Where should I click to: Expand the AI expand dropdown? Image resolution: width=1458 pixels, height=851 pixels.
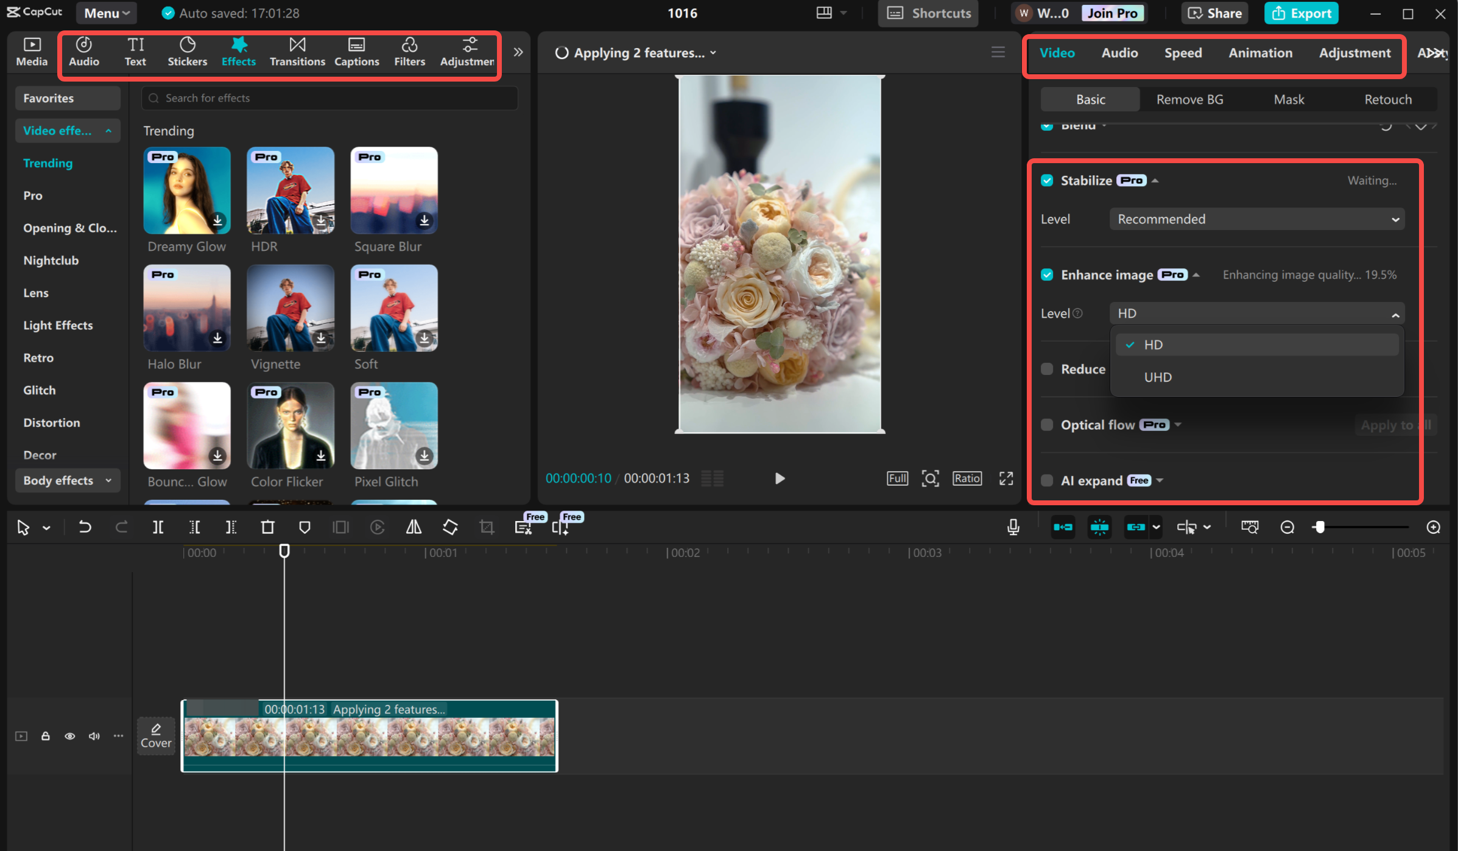[1160, 480]
